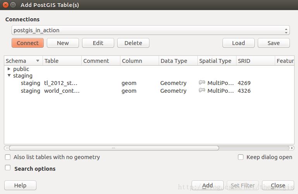
Task: Click the Comment column header
Action: (x=101, y=61)
